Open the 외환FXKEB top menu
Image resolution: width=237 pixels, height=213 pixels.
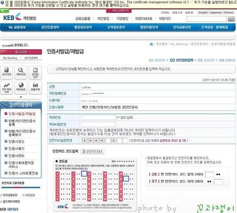(143, 19)
